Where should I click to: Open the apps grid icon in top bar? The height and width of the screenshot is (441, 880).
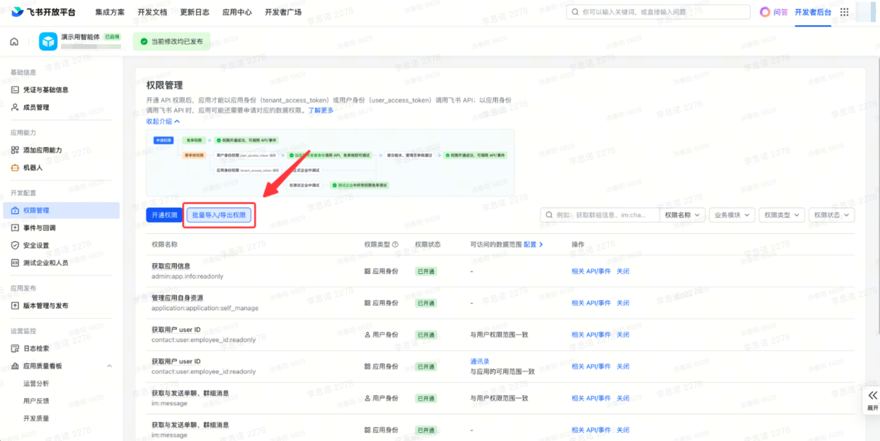click(844, 12)
